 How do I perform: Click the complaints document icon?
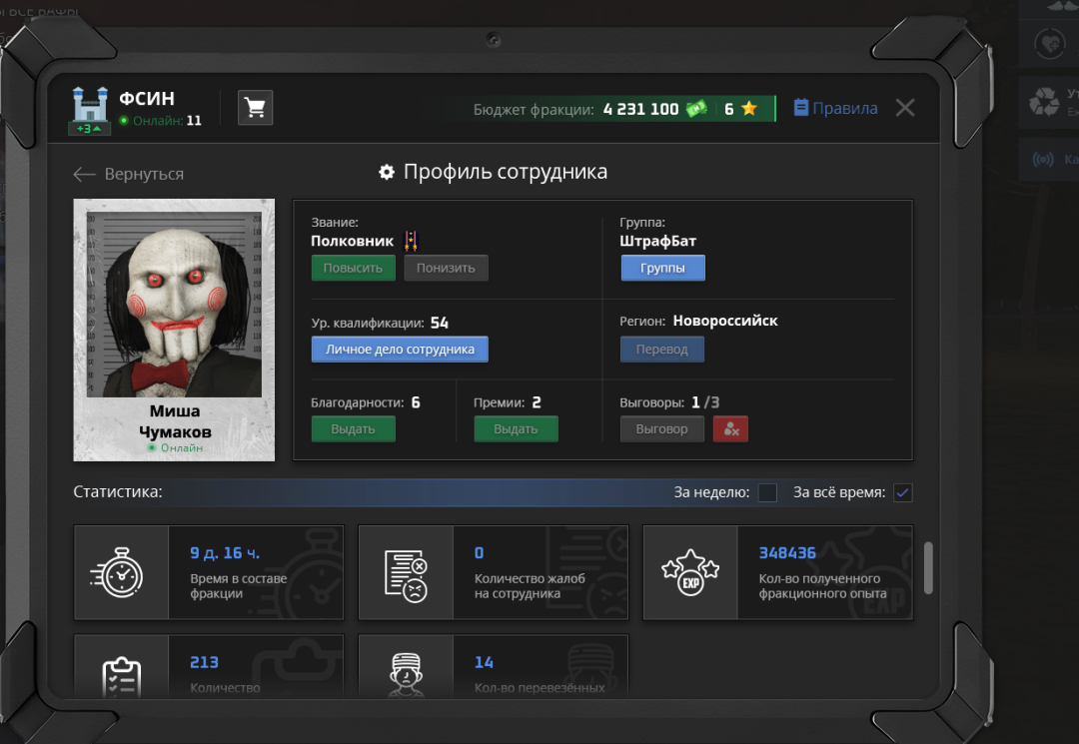pos(406,576)
